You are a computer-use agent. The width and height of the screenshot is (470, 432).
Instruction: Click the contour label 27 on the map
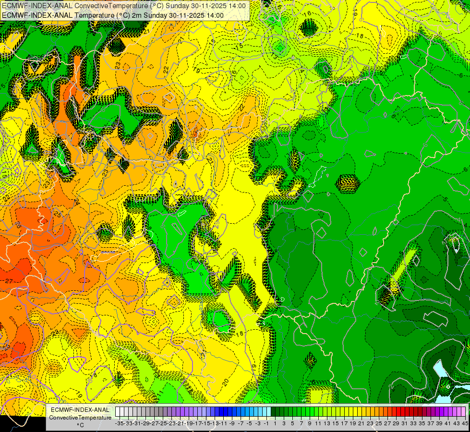tap(9, 281)
